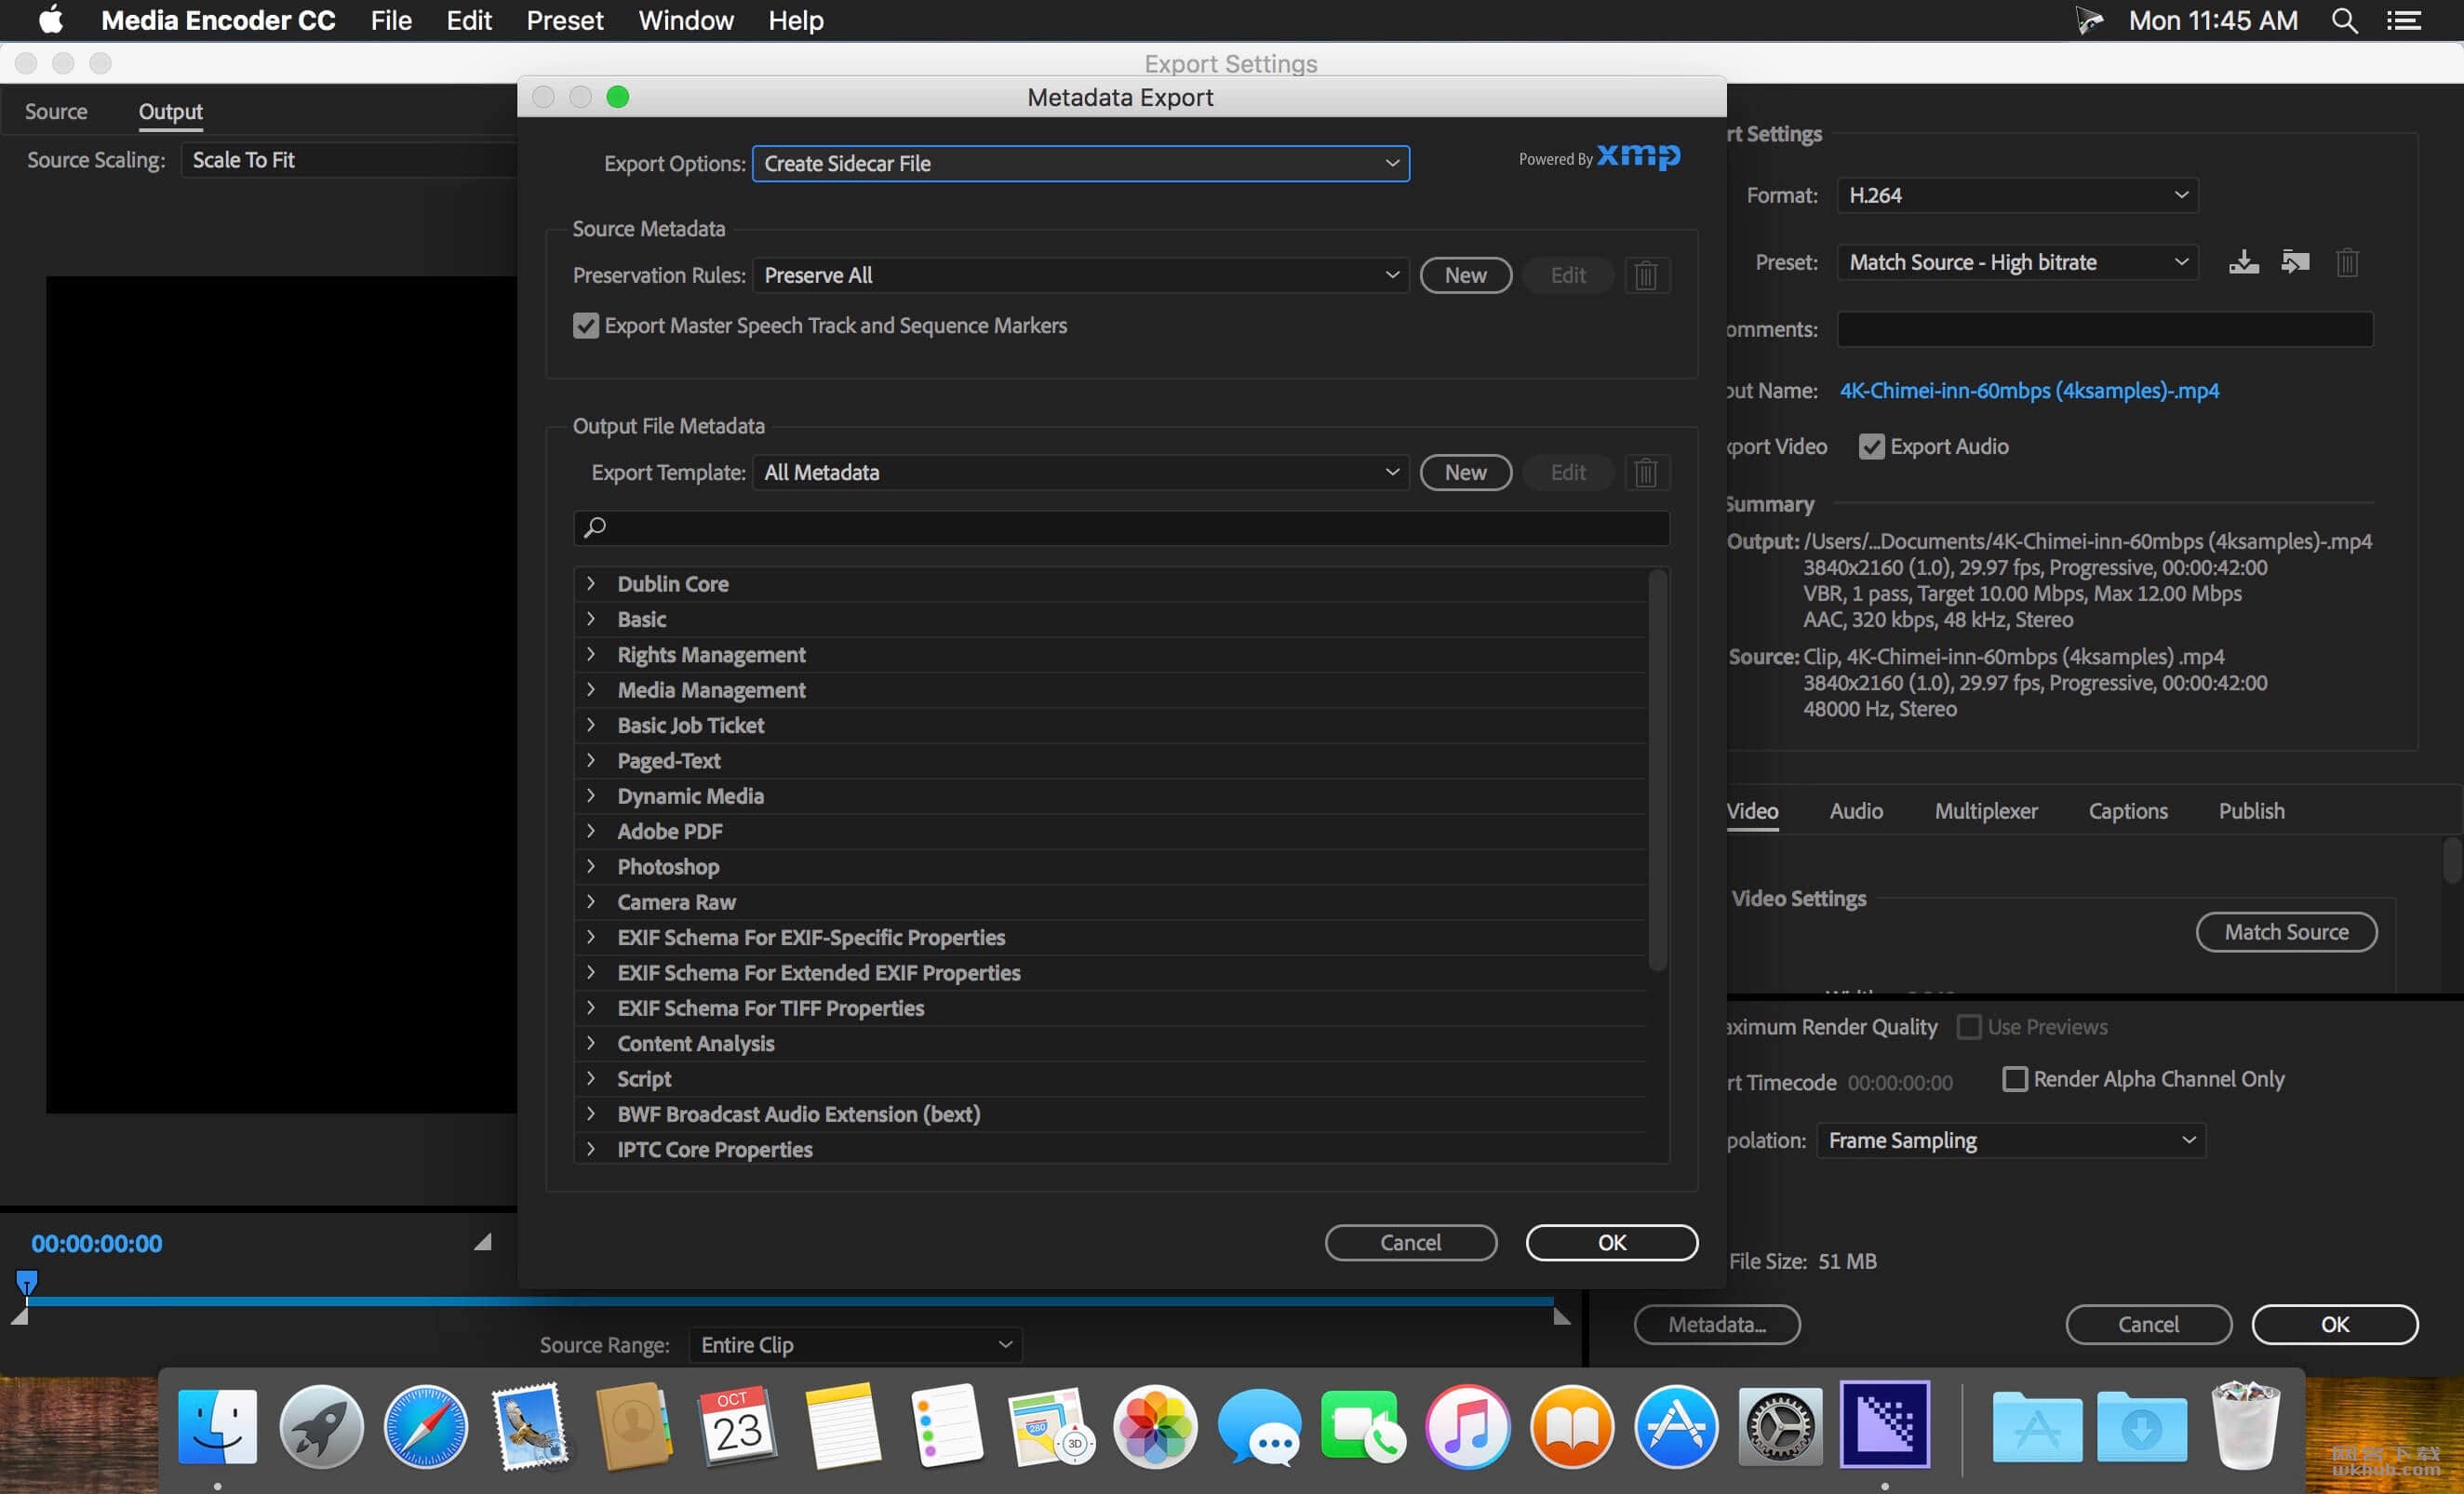The height and width of the screenshot is (1494, 2464).
Task: Switch to the Source tab
Action: [55, 111]
